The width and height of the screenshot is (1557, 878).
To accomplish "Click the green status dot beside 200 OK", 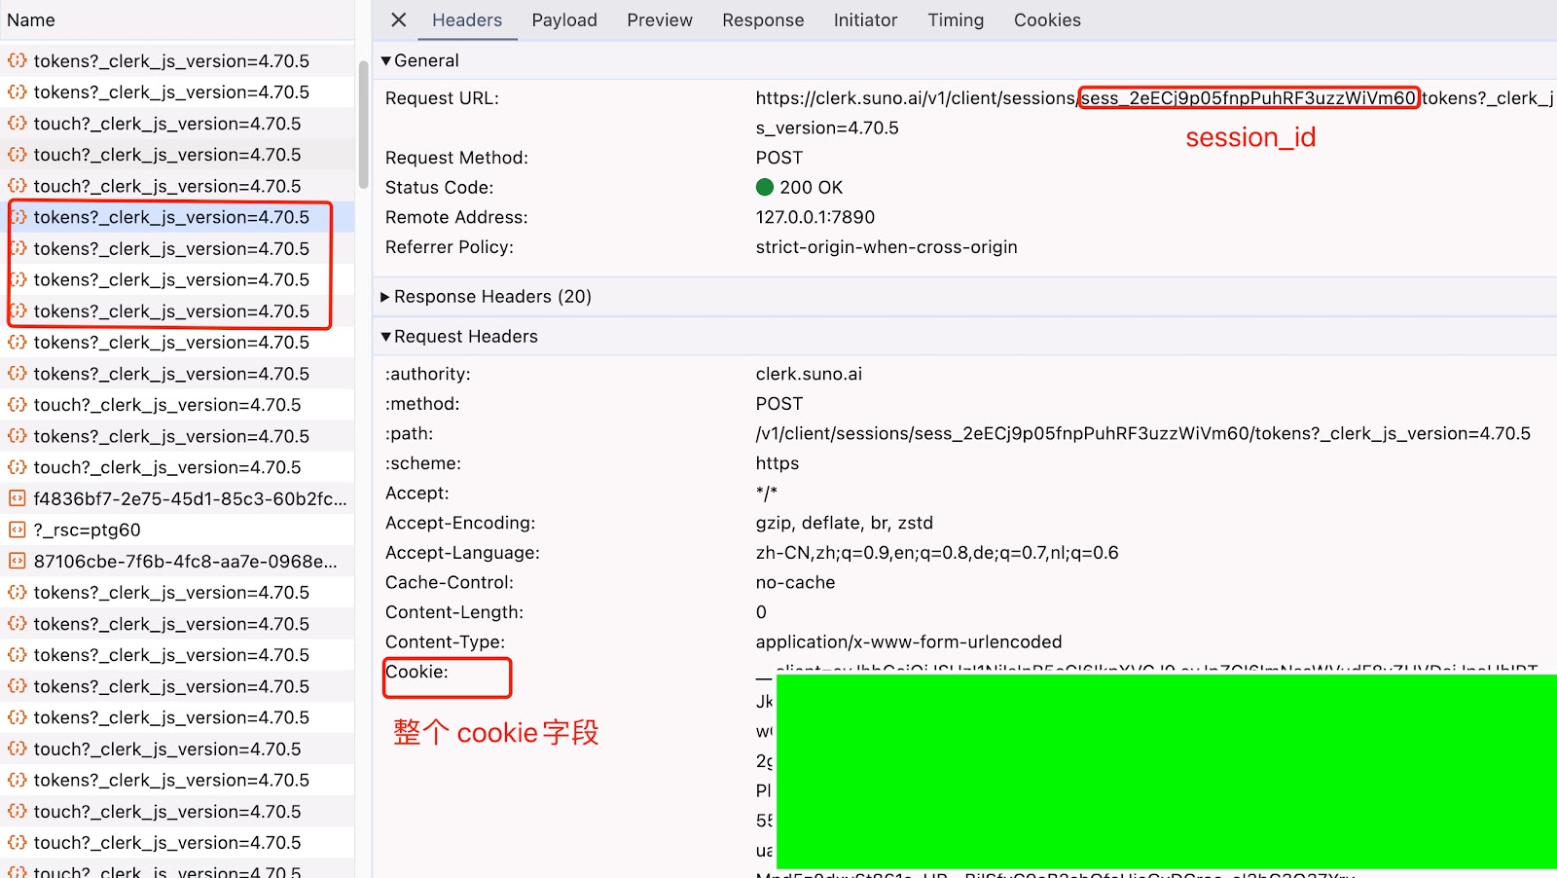I will pos(765,187).
